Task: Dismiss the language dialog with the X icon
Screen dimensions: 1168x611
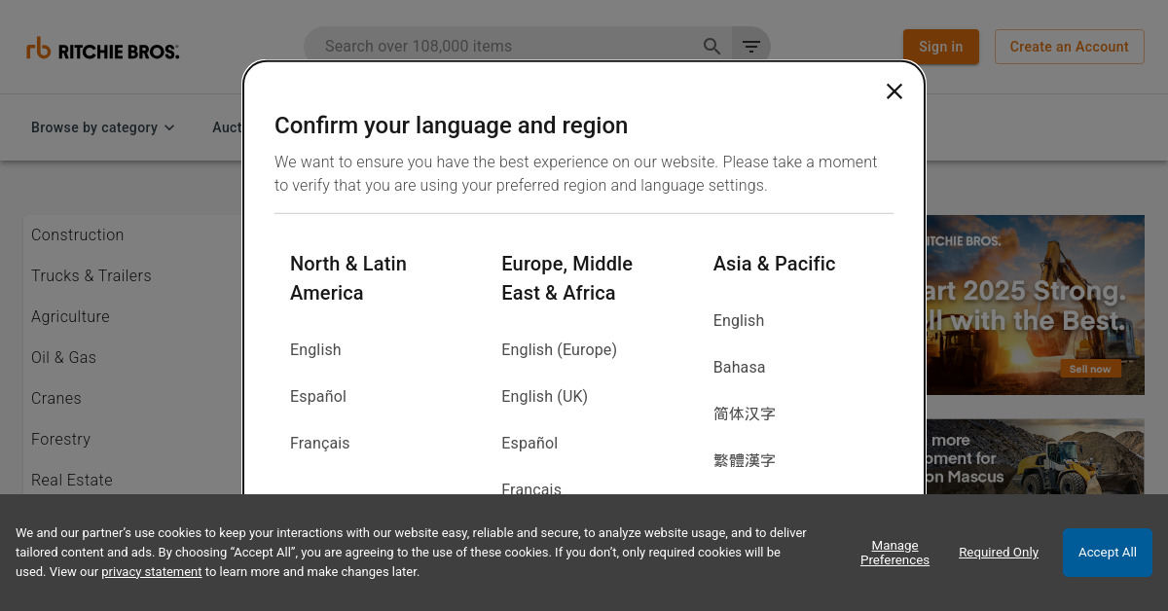Action: (894, 90)
